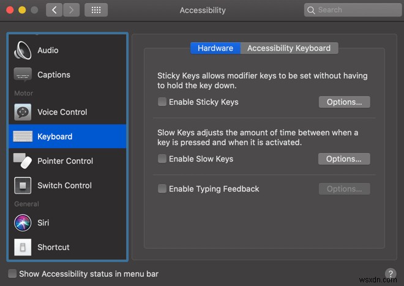404x286 pixels.
Task: Go back with the left arrow button
Action: pyautogui.click(x=54, y=10)
